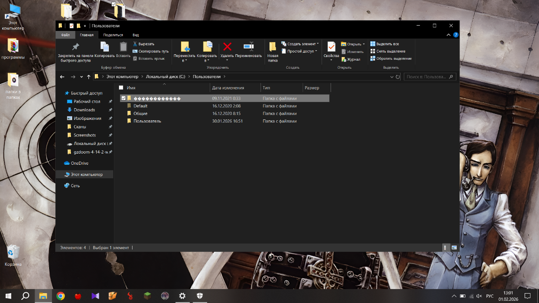539x303 pixels.
Task: Go up one folder level arrow
Action: pyautogui.click(x=88, y=77)
